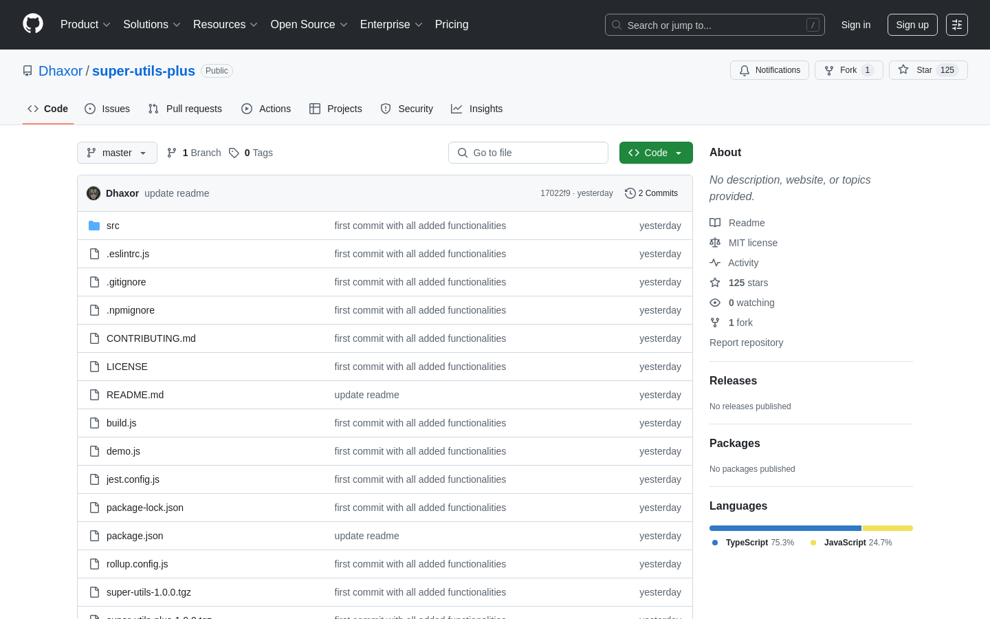Open the src folder icon
Viewport: 990px width, 619px height.
pos(94,226)
